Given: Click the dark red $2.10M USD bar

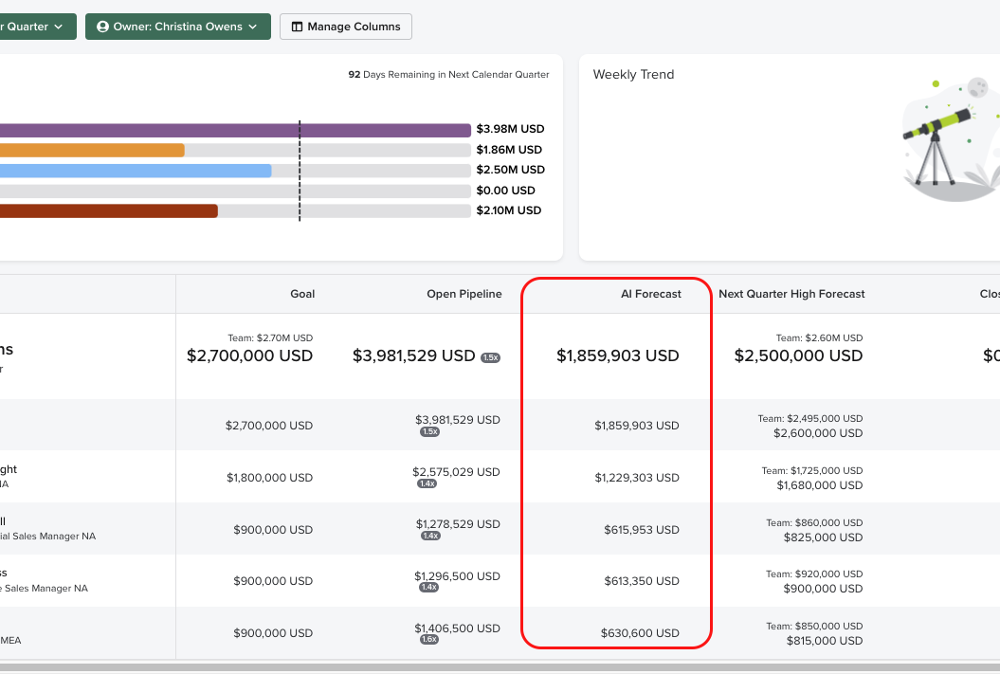Looking at the screenshot, I should pos(109,210).
